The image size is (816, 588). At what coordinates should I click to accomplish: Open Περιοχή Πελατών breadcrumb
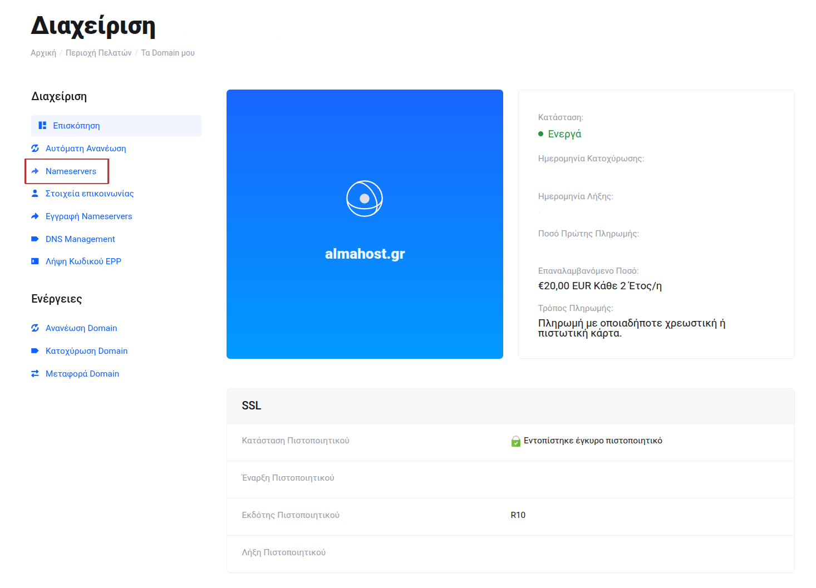click(99, 53)
